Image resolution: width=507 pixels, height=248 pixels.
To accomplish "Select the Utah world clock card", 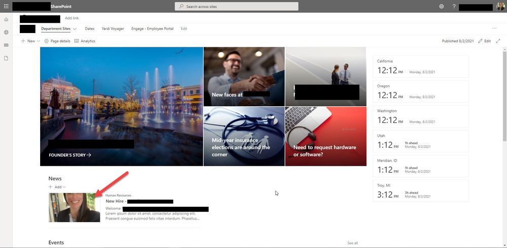I will click(421, 141).
